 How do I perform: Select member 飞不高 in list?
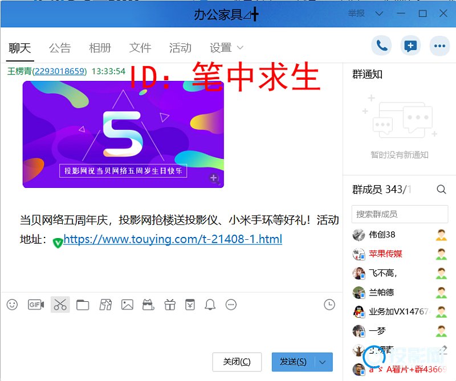pos(400,273)
